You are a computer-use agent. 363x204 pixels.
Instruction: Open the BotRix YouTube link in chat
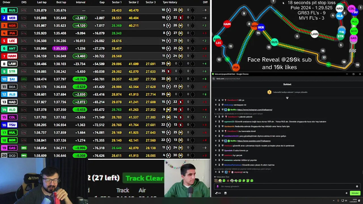[254, 141]
